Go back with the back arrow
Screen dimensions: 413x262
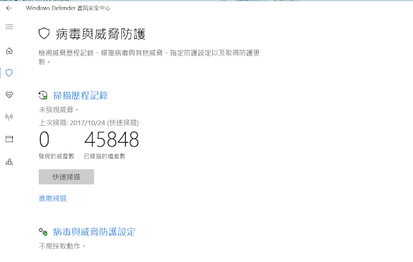click(x=9, y=8)
